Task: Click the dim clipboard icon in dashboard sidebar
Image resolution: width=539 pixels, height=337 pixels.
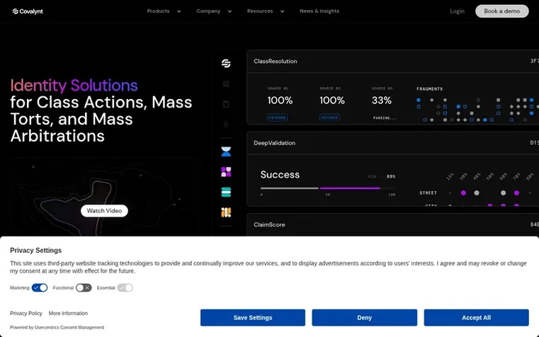Action: pos(226,104)
